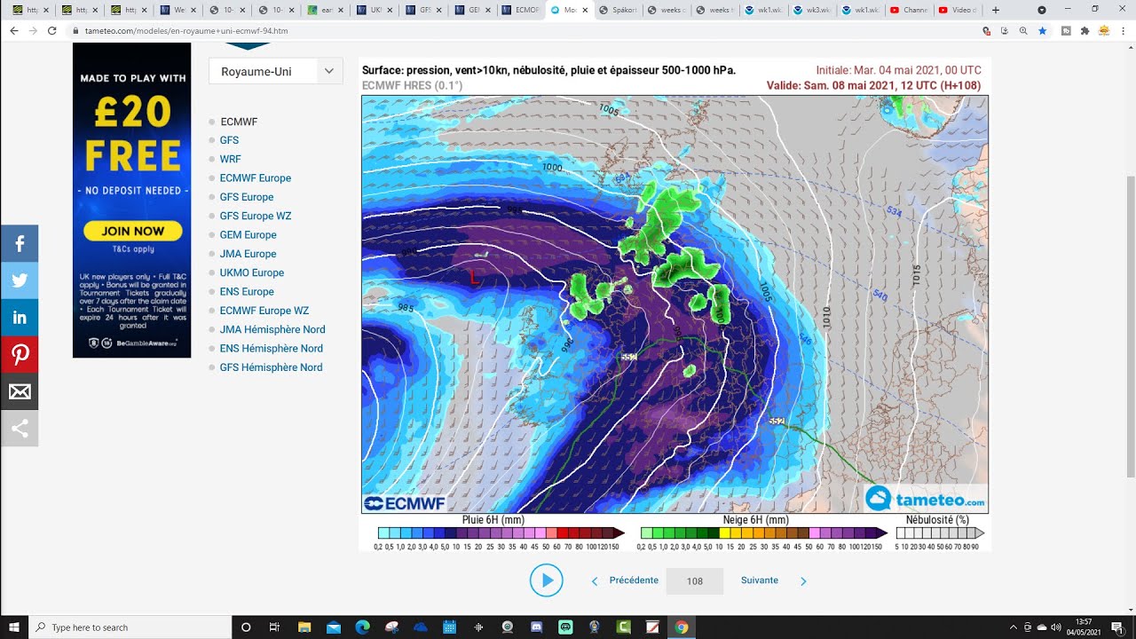This screenshot has width=1136, height=639.
Task: Go back in browser history
Action: [x=13, y=30]
